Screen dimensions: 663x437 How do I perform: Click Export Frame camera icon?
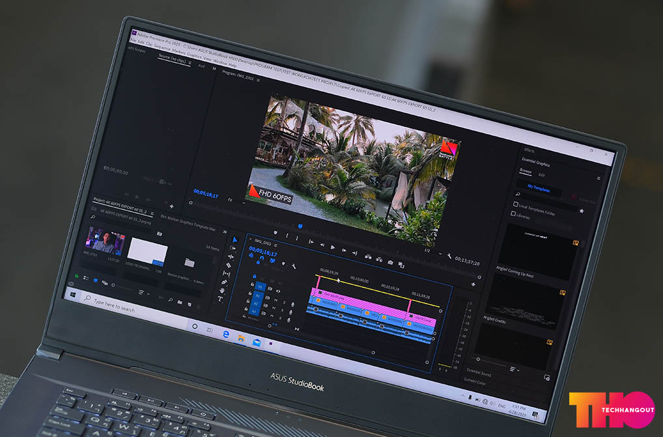point(390,262)
